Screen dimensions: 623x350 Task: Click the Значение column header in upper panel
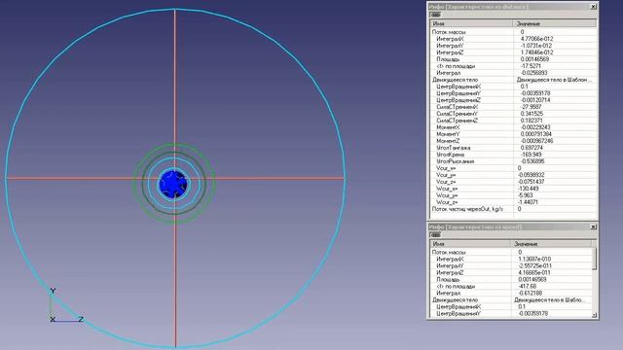click(x=555, y=23)
